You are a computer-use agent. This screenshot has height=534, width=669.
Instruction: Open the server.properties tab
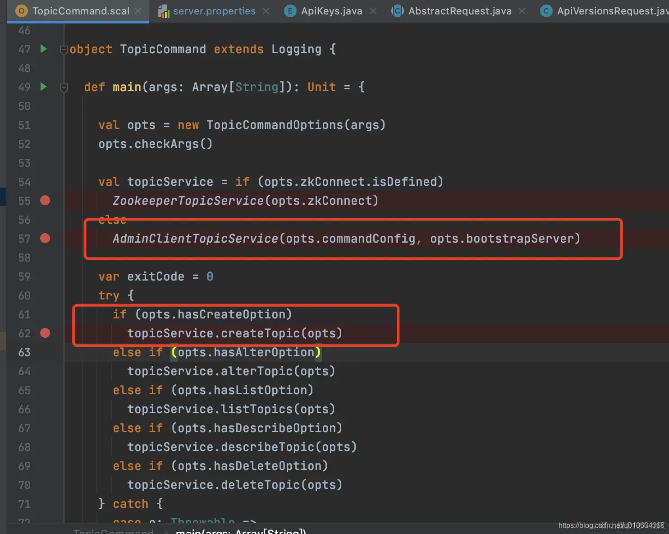click(214, 11)
